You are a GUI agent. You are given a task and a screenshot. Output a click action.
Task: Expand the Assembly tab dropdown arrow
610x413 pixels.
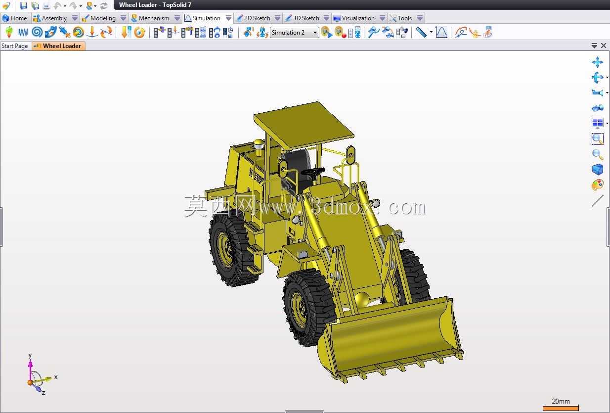(x=75, y=18)
